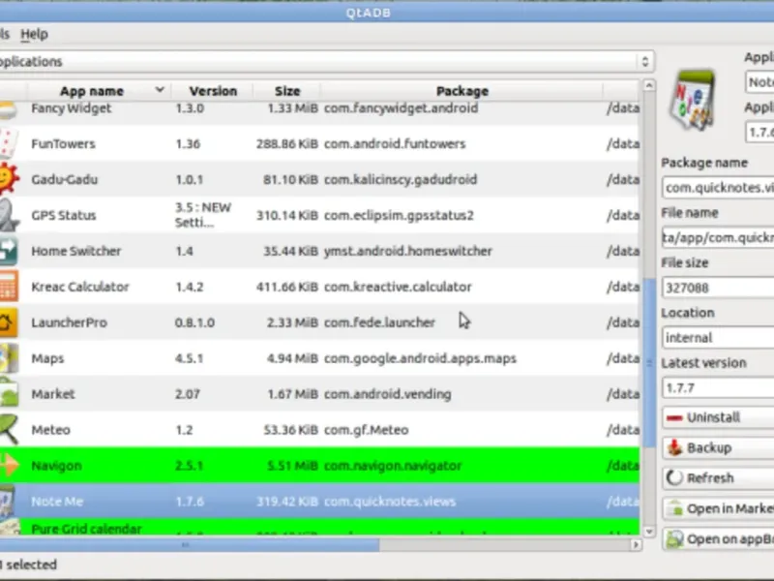Click the GPS Status satellite icon
This screenshot has height=581, width=774.
click(x=9, y=215)
